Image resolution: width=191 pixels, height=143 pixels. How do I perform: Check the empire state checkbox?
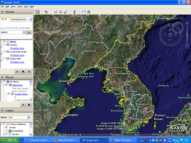pyautogui.click(x=4, y=58)
